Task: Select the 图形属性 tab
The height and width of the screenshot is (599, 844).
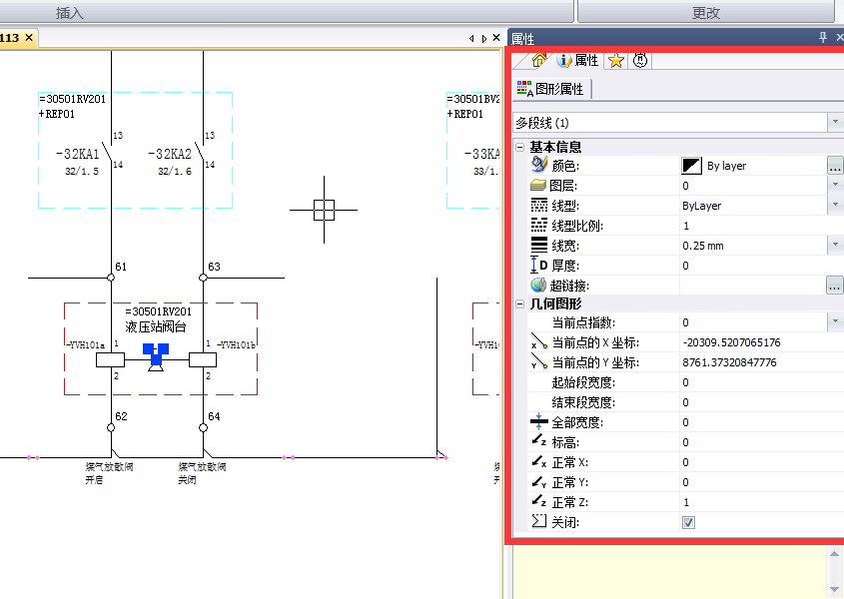Action: 551,89
